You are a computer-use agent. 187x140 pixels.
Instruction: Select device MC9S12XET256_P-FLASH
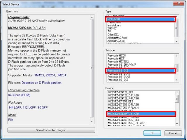(x=123, y=108)
